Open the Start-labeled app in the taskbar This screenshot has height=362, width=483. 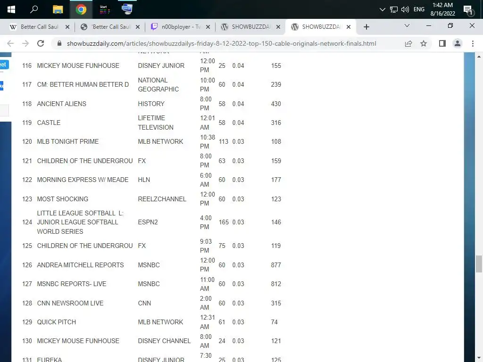(x=104, y=9)
